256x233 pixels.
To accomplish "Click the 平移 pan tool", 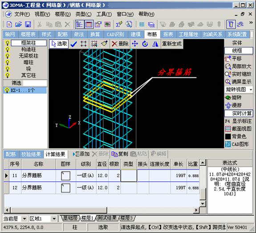I will pos(233,59).
